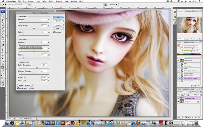Select the Type tool

coord(3,56)
